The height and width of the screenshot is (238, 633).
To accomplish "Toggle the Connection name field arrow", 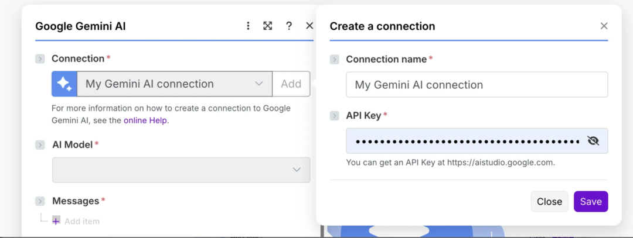I will click(x=334, y=59).
